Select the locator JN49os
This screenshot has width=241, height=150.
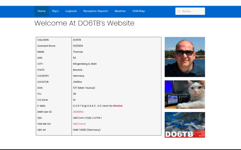(77, 82)
